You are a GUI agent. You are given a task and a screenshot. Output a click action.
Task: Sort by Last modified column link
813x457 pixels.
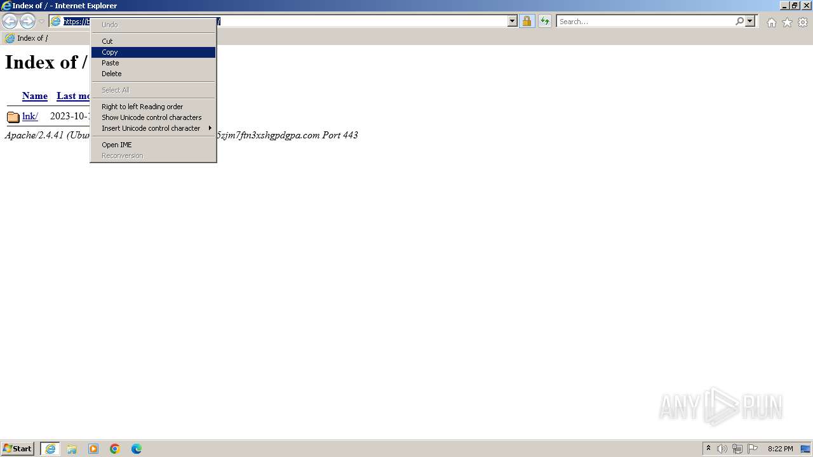[73, 96]
